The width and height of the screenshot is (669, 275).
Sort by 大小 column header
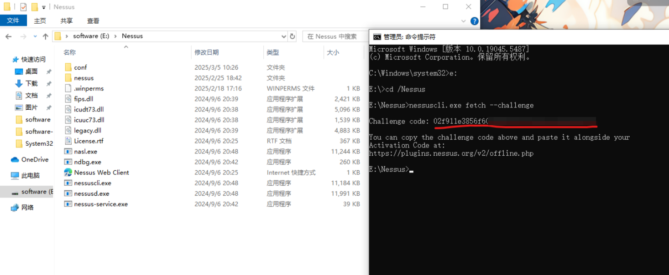pyautogui.click(x=333, y=52)
